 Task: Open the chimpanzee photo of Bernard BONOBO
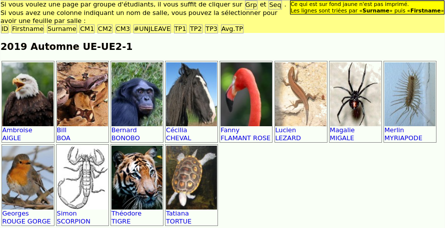pos(137,94)
